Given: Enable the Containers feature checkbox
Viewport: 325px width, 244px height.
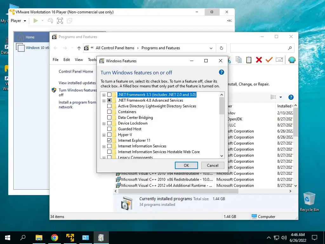Looking at the screenshot, I should click(109, 112).
